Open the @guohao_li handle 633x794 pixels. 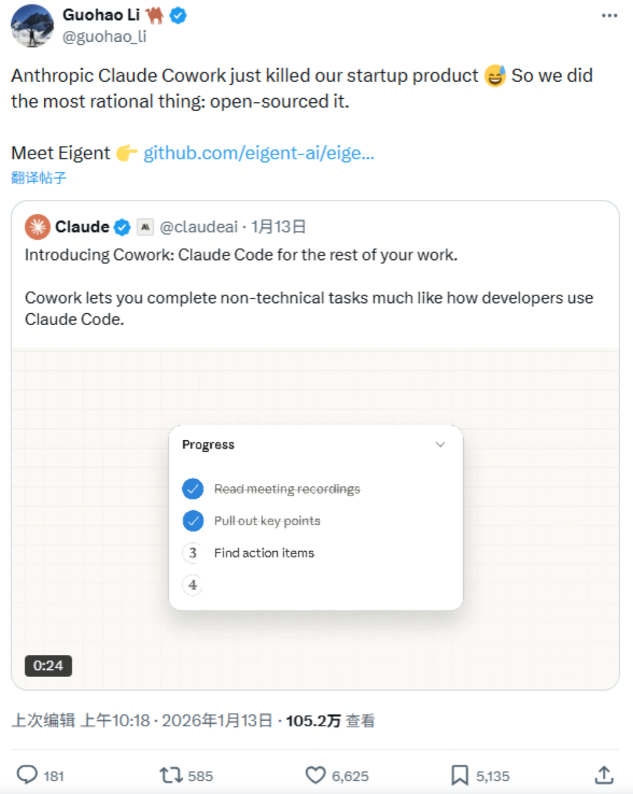coord(104,37)
